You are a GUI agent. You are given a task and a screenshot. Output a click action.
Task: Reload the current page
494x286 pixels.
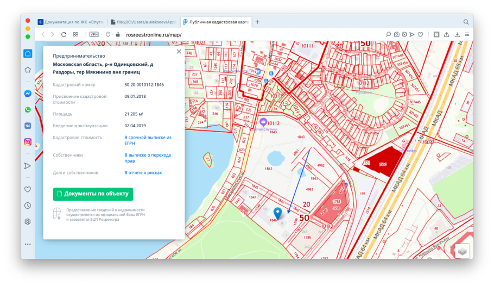[x=64, y=34]
